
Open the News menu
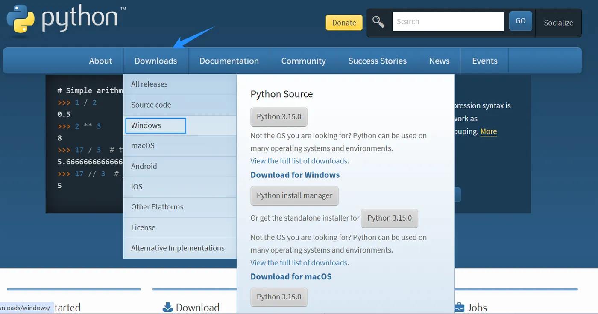[439, 61]
